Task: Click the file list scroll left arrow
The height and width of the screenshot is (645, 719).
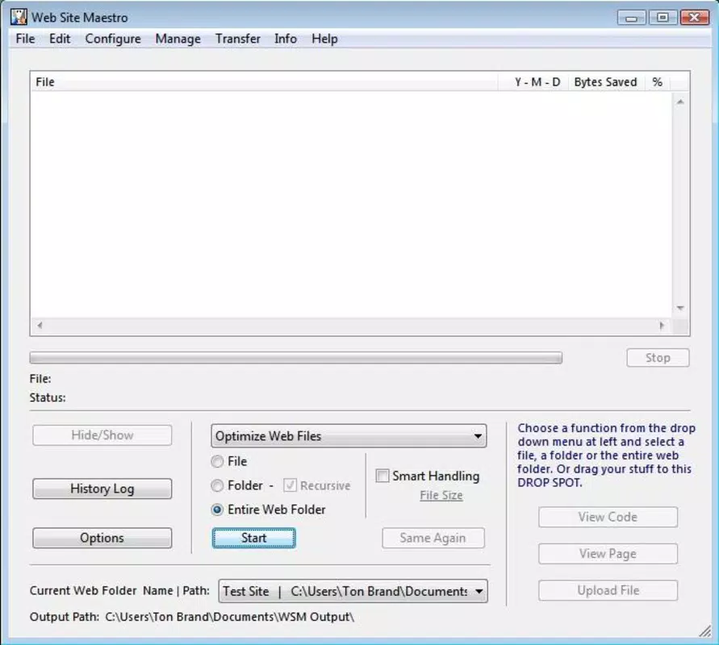Action: (x=40, y=325)
